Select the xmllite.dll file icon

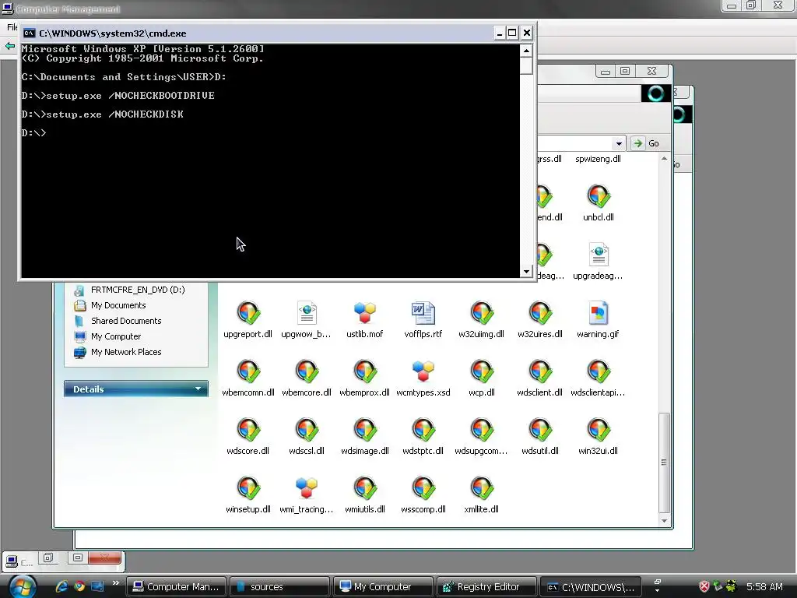pyautogui.click(x=481, y=488)
